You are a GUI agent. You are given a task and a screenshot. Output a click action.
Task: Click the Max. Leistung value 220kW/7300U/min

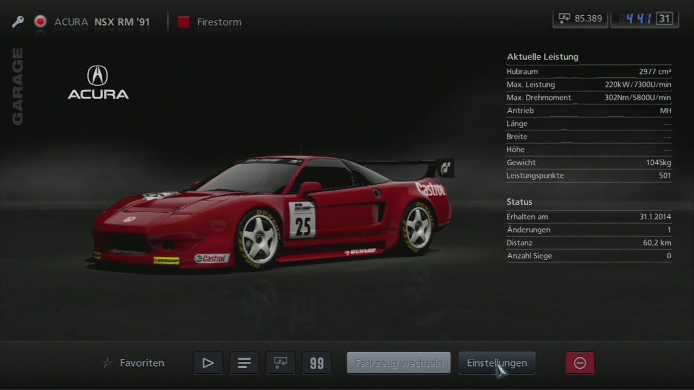(x=638, y=84)
